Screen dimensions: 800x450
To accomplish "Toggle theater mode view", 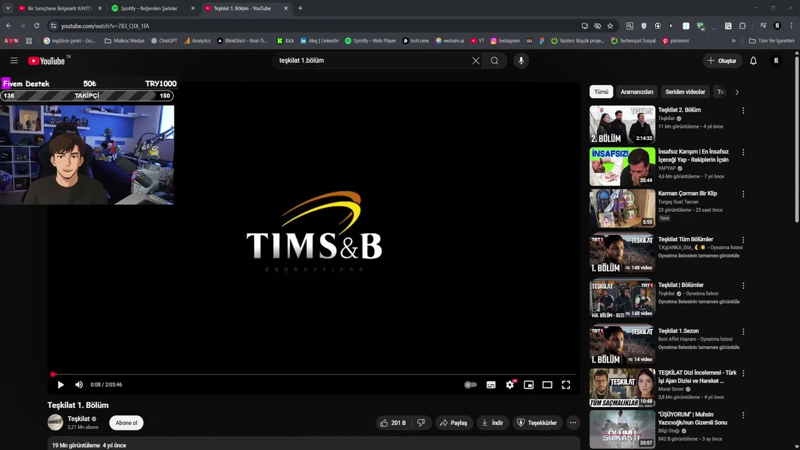I will pyautogui.click(x=547, y=385).
